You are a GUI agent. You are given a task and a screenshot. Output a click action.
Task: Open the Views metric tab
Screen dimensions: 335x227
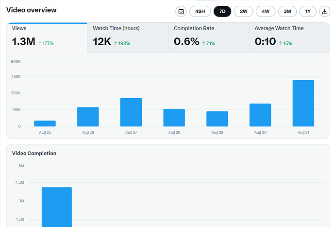click(47, 37)
